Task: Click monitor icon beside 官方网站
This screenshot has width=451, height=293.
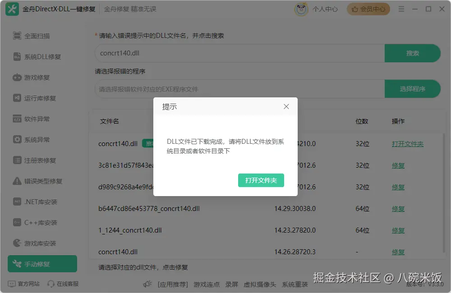Action: tap(12, 284)
